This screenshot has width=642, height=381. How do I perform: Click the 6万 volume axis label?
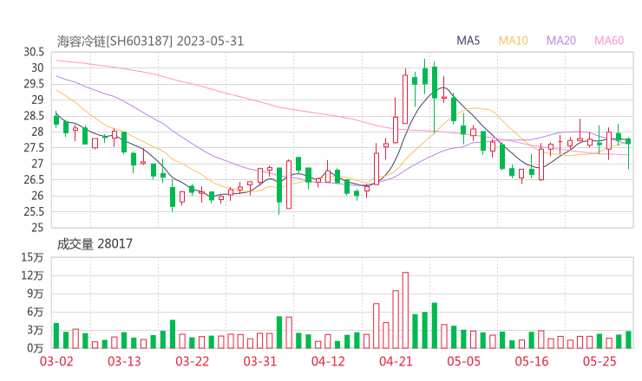pyautogui.click(x=36, y=312)
